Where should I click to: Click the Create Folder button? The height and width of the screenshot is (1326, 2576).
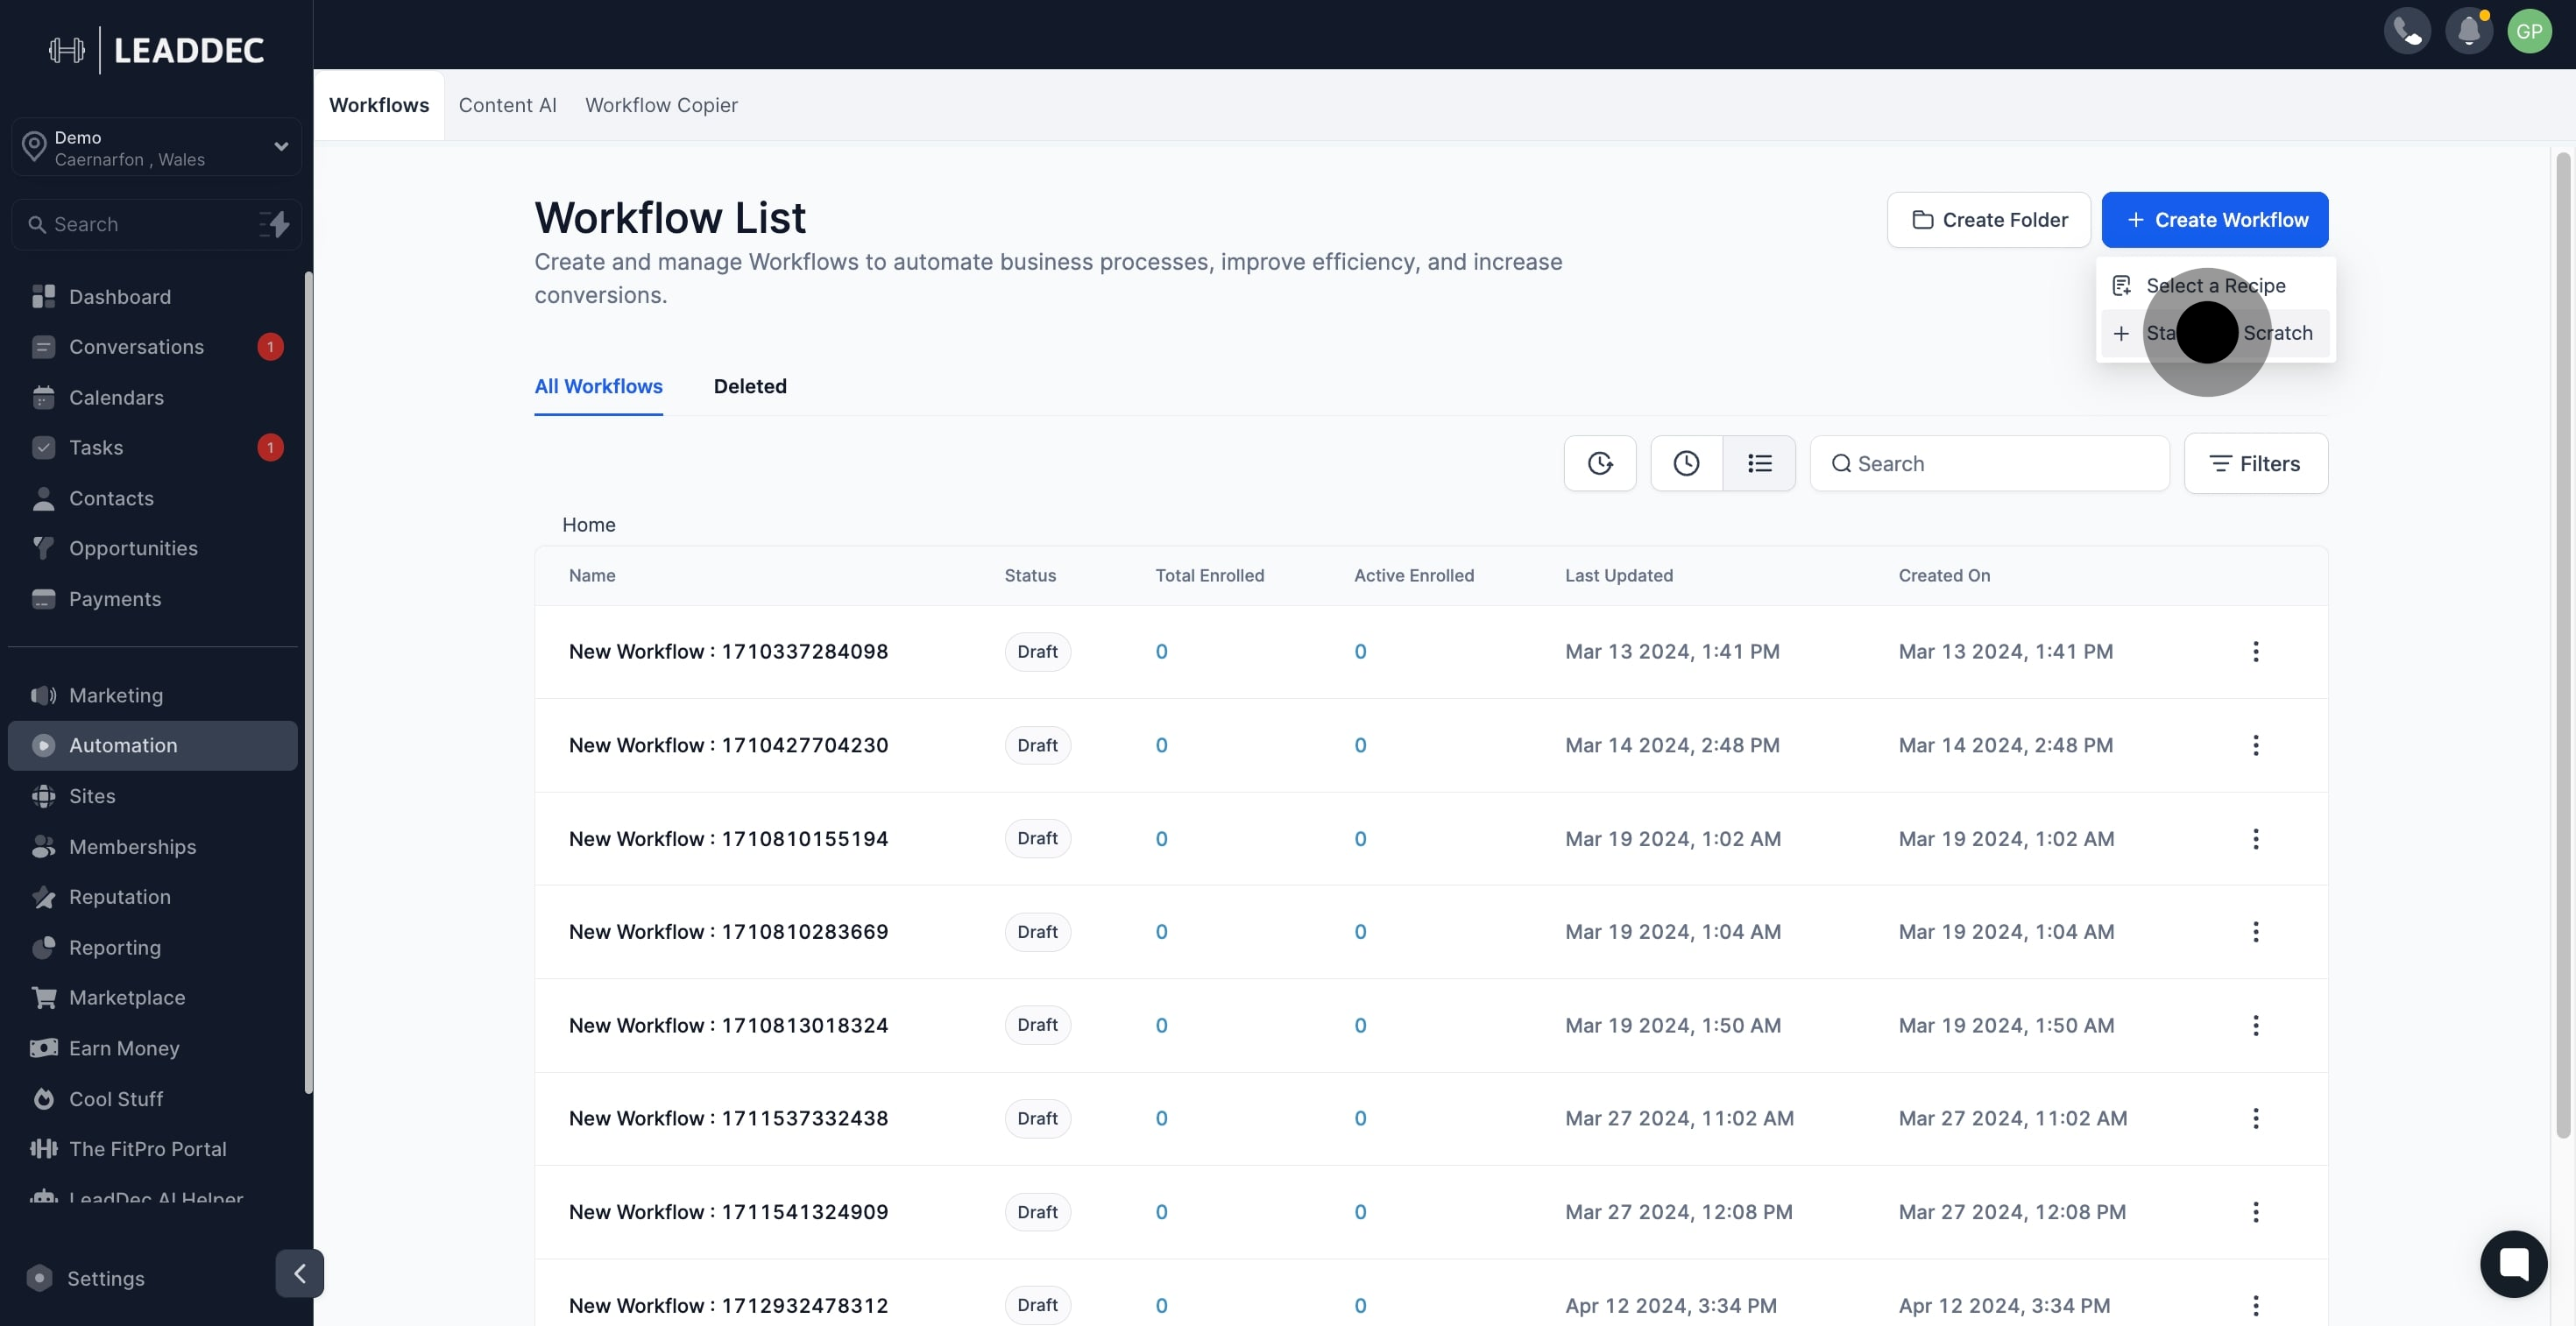[x=1988, y=220]
